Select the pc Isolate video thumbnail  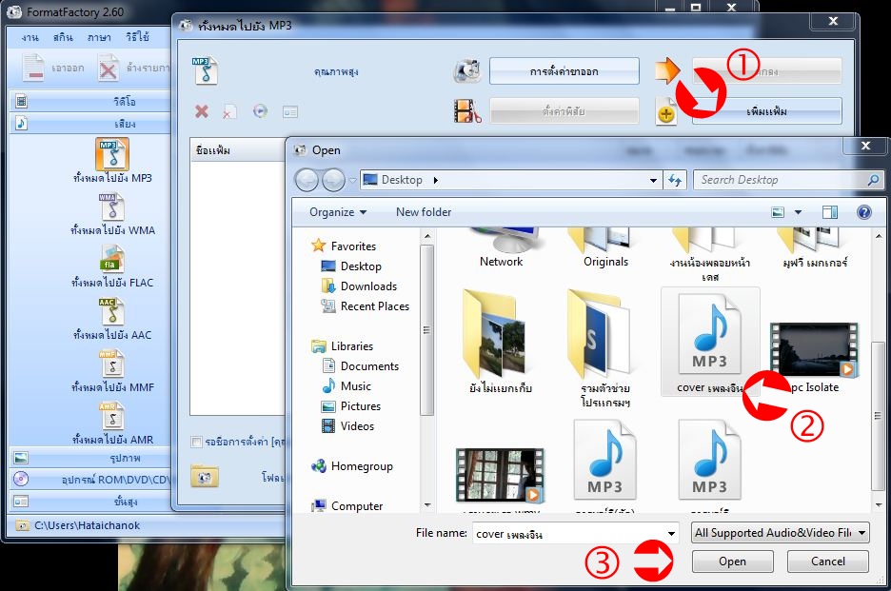point(814,350)
